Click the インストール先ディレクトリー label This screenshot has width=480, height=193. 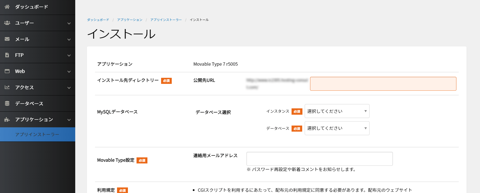tap(128, 80)
